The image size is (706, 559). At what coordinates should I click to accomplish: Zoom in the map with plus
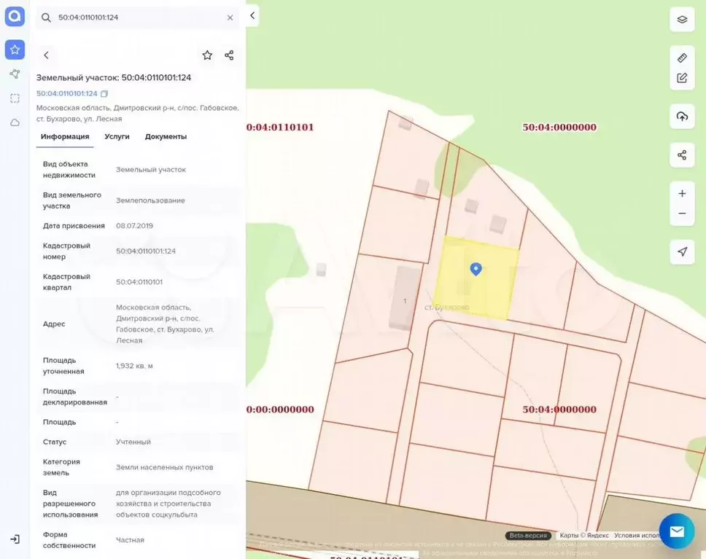(682, 194)
